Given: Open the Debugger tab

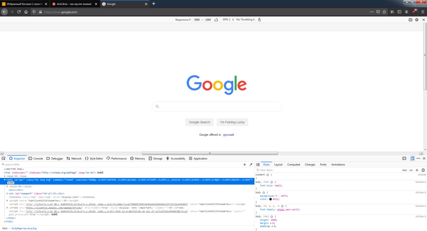Looking at the screenshot, I should click(55, 158).
